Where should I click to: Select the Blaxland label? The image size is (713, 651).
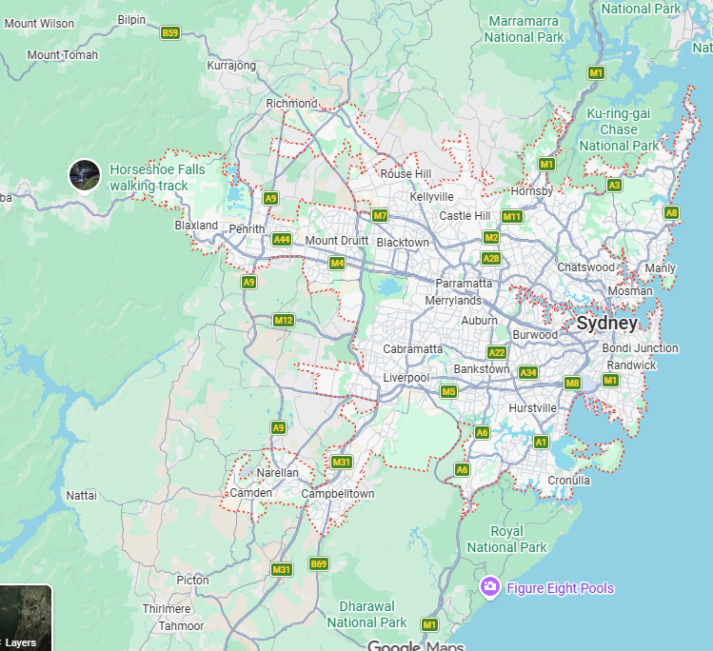[x=196, y=226]
